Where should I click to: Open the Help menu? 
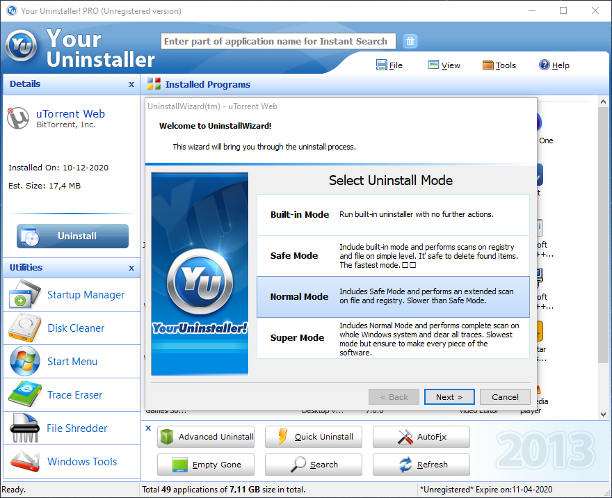(554, 65)
